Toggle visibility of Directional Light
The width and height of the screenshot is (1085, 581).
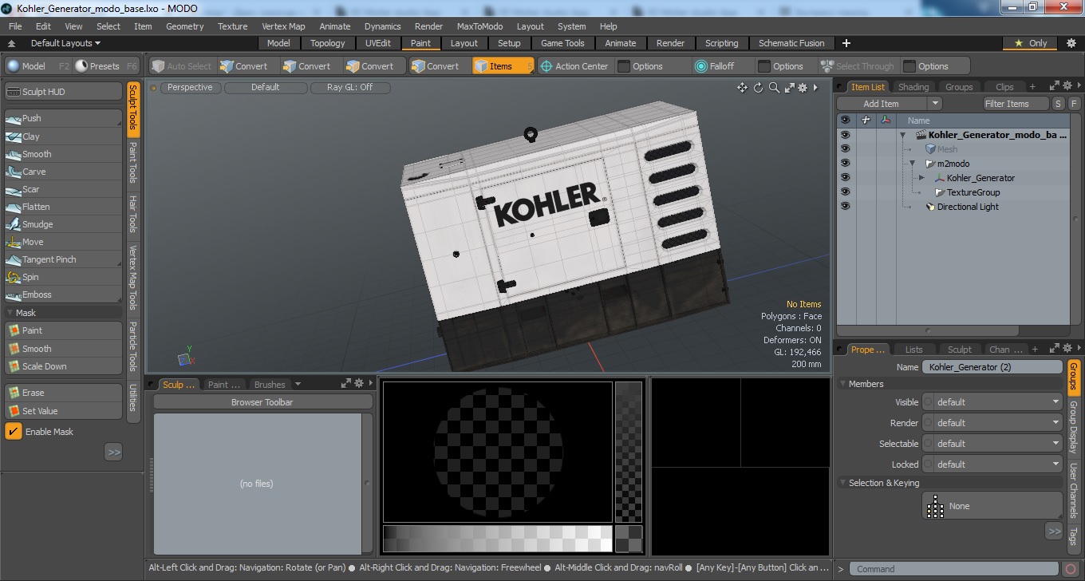(x=845, y=207)
